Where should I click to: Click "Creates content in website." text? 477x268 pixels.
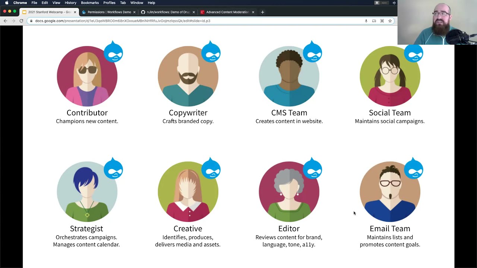pos(289,121)
